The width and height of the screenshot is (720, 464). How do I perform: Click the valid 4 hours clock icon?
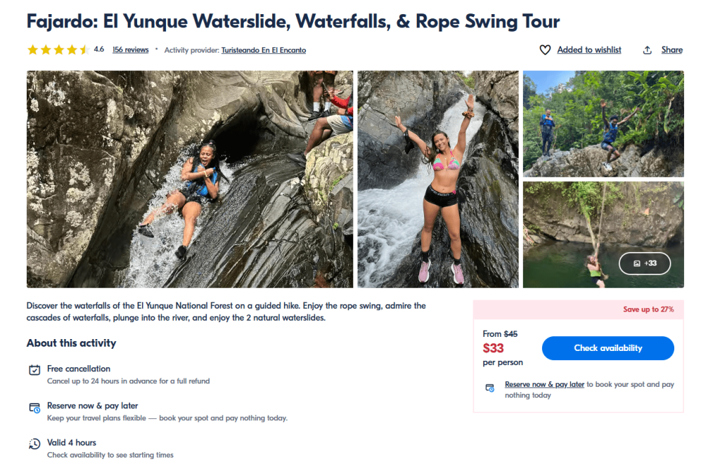[x=34, y=444]
